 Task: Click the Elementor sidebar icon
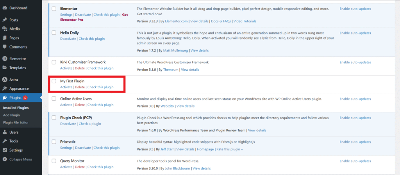pos(5,59)
